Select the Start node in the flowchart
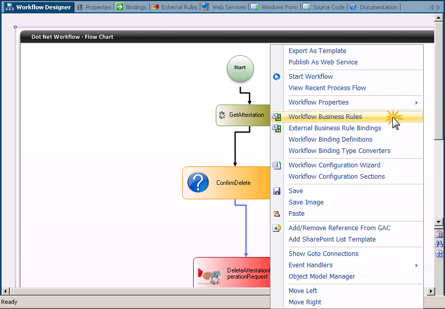 (x=240, y=68)
